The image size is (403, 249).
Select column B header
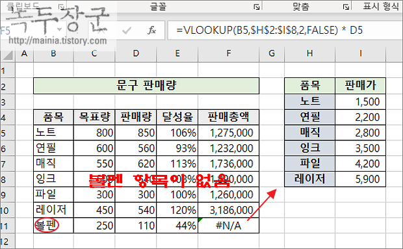click(53, 54)
